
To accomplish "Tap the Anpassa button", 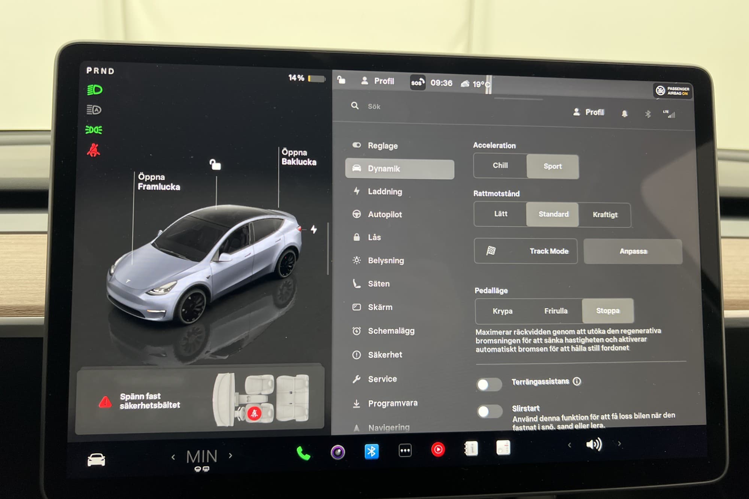I will click(x=633, y=252).
